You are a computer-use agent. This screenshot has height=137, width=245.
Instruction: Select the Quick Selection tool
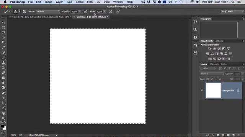pyautogui.click(x=3, y=38)
